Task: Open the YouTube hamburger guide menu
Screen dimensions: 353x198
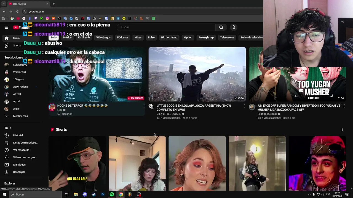Action: tap(7, 27)
